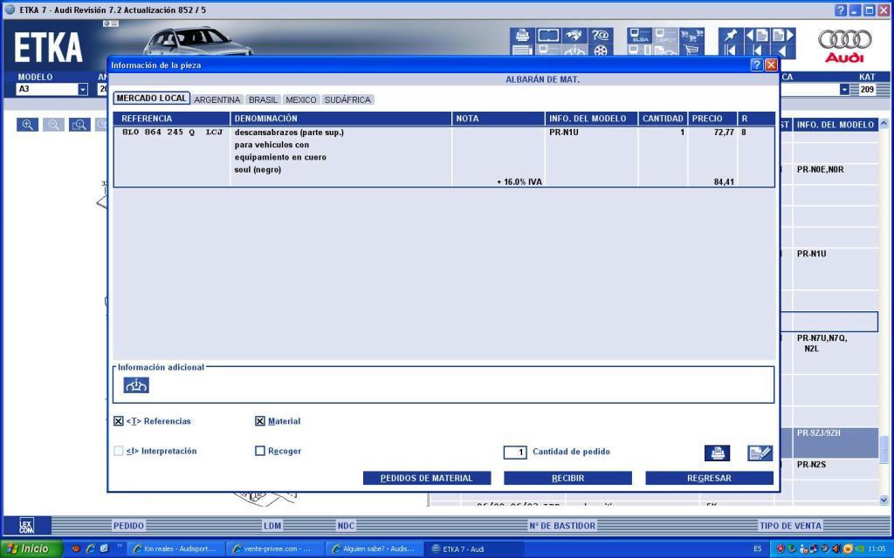Switch to Km reales - Audisport taskbar window
The height and width of the screenshot is (558, 894).
click(175, 549)
